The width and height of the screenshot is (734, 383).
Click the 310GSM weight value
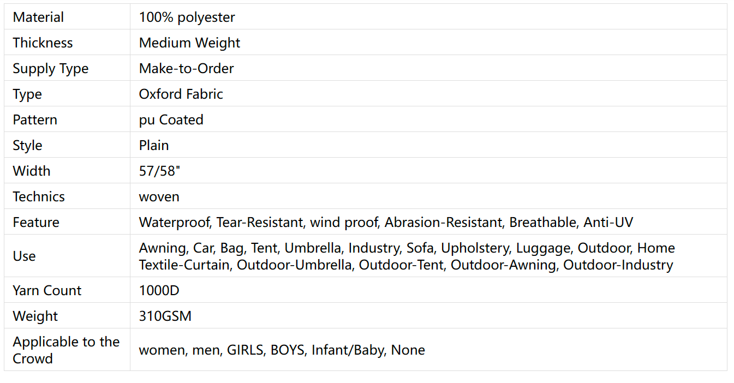165,316
